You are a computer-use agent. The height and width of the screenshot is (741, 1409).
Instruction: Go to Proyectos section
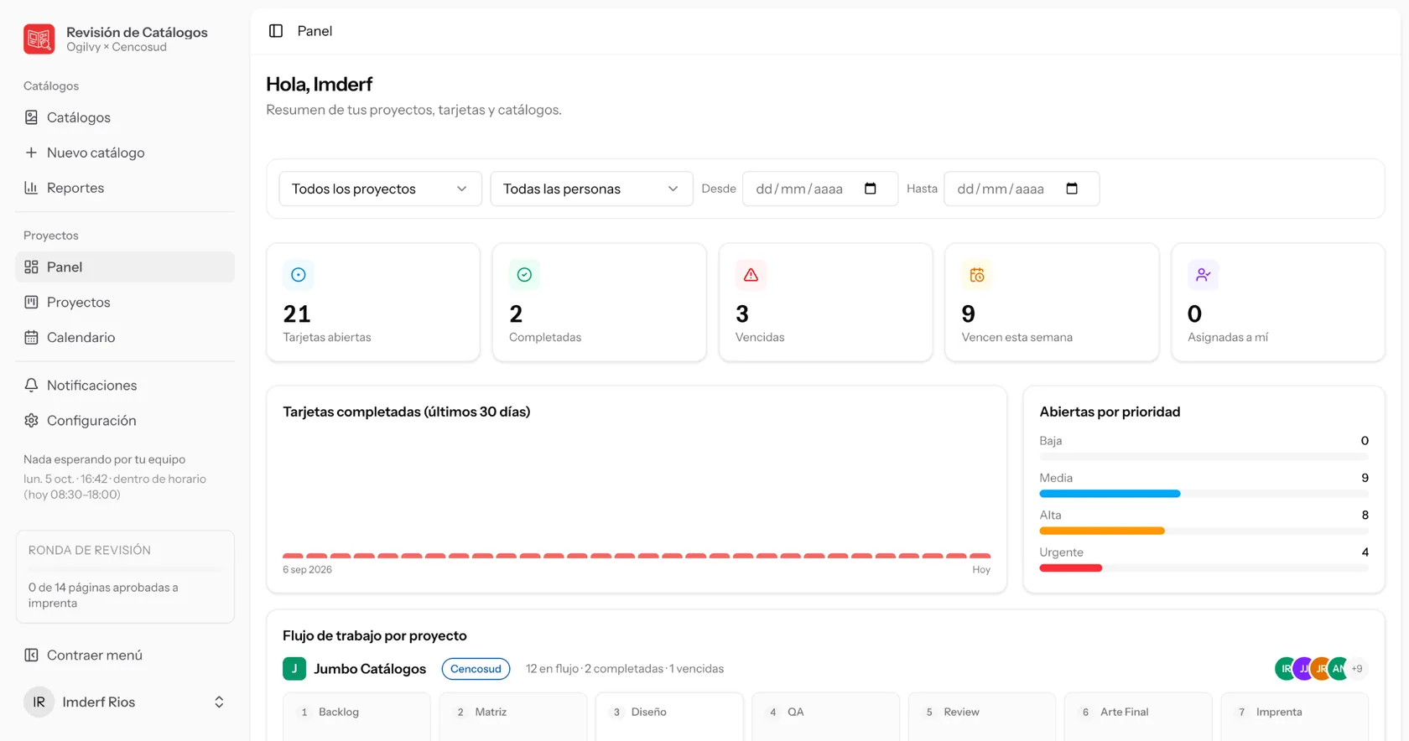125,302
